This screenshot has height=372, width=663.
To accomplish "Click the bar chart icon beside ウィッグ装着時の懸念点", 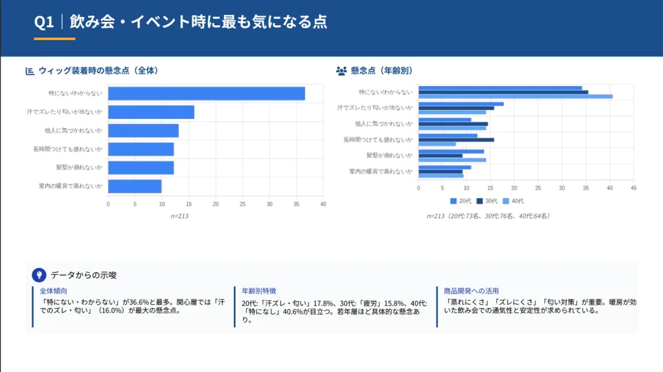I will 30,71.
